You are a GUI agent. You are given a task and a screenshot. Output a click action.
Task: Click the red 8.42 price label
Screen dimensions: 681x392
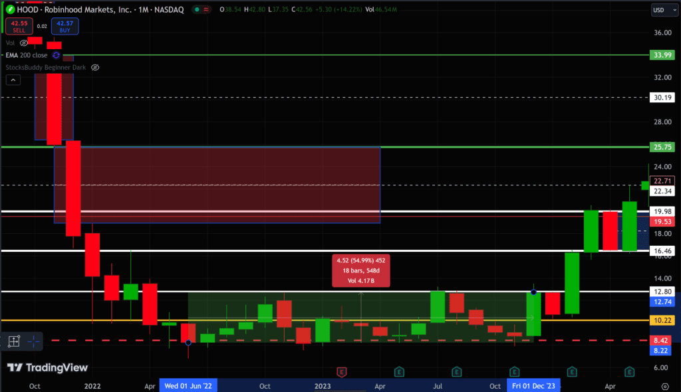tap(662, 340)
